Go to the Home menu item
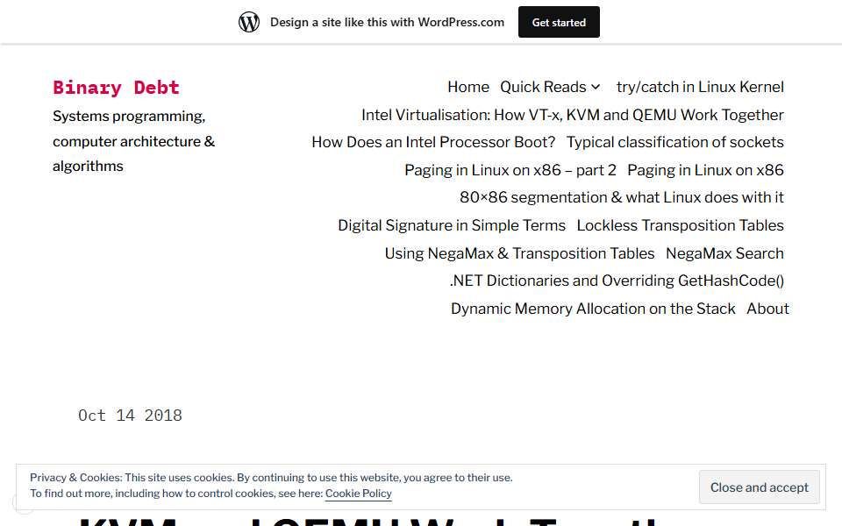 (468, 87)
